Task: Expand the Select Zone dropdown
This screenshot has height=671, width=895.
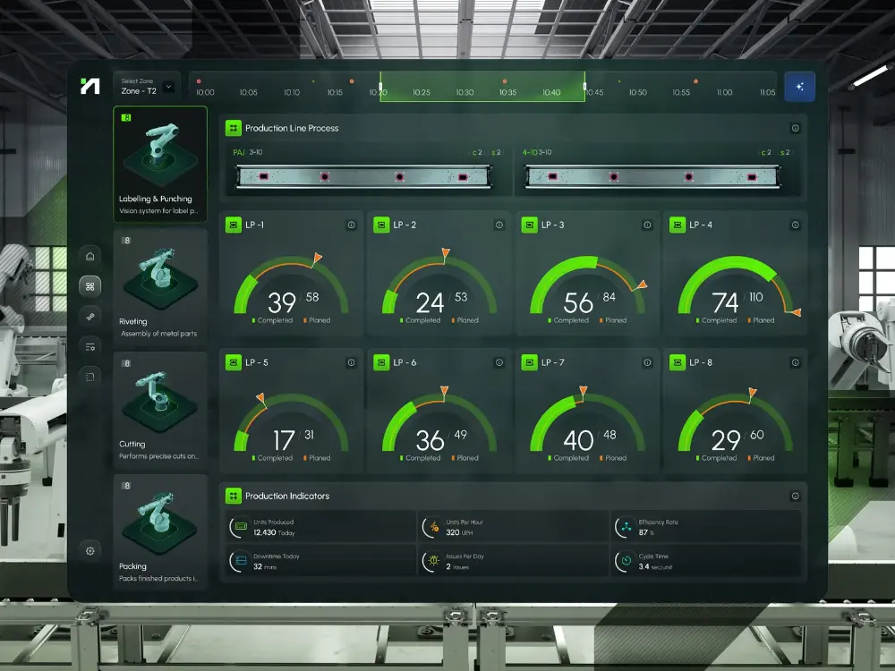Action: pos(169,87)
